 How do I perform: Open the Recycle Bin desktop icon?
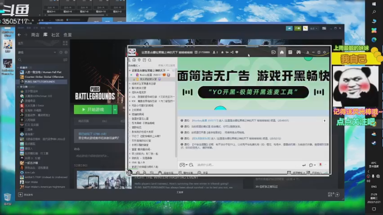click(7, 199)
